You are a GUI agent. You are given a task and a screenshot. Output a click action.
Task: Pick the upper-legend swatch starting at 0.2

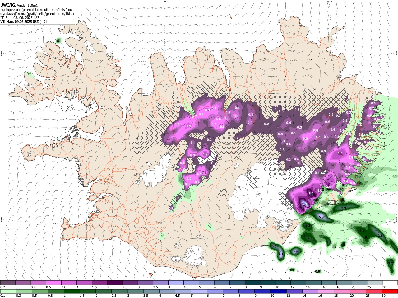pyautogui.click(x=8, y=283)
